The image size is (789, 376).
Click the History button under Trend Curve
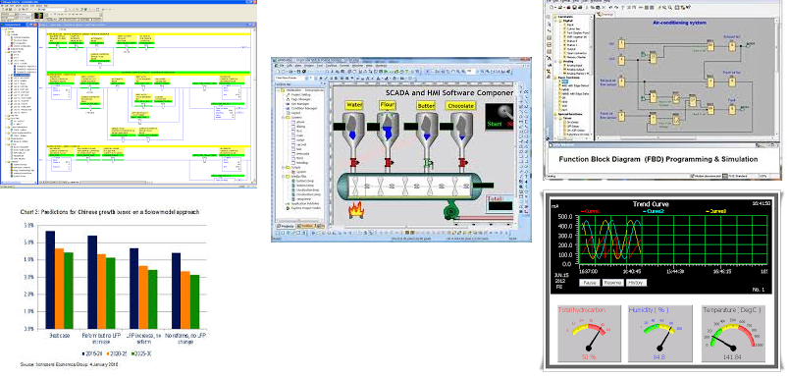636,283
